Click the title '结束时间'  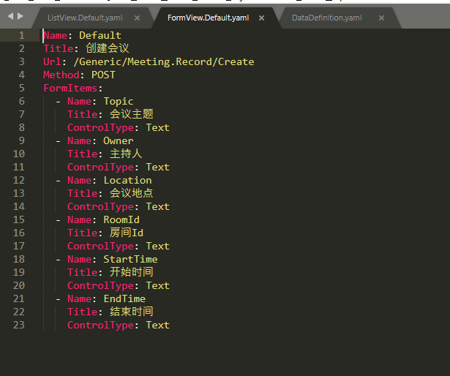(x=132, y=312)
